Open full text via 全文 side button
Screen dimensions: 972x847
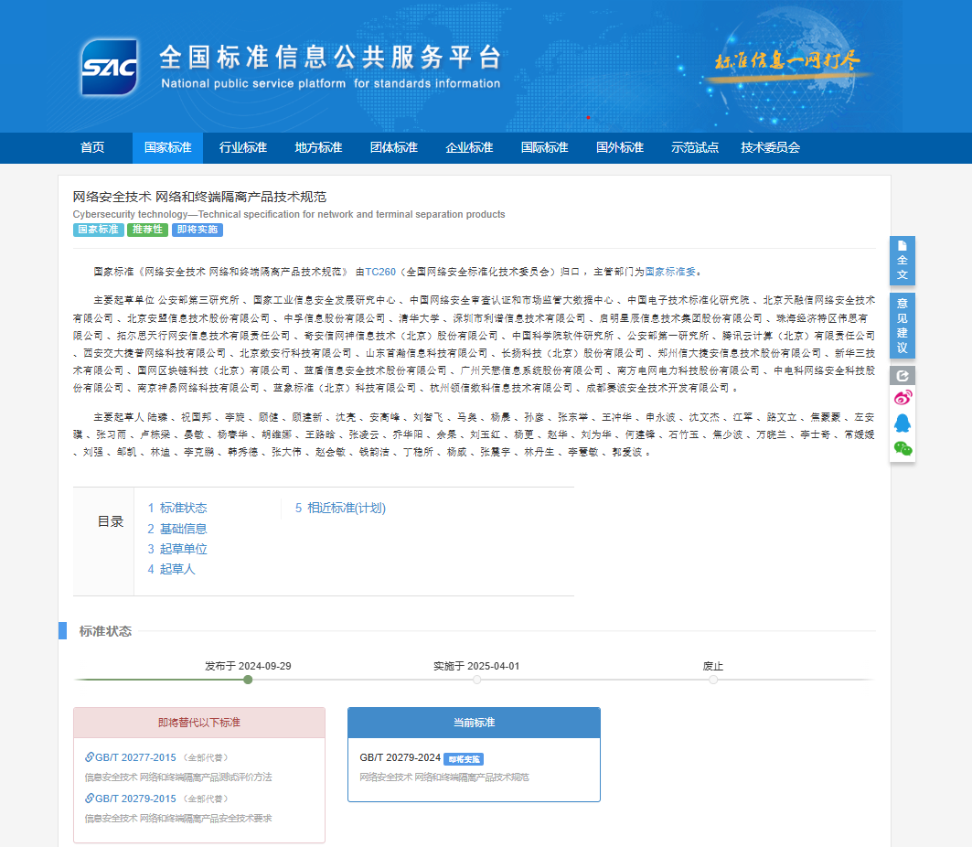[902, 261]
